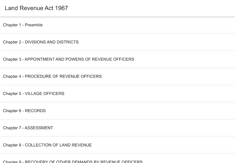
Task: Open Chapter 1 - Preamble
Action: pos(118,25)
